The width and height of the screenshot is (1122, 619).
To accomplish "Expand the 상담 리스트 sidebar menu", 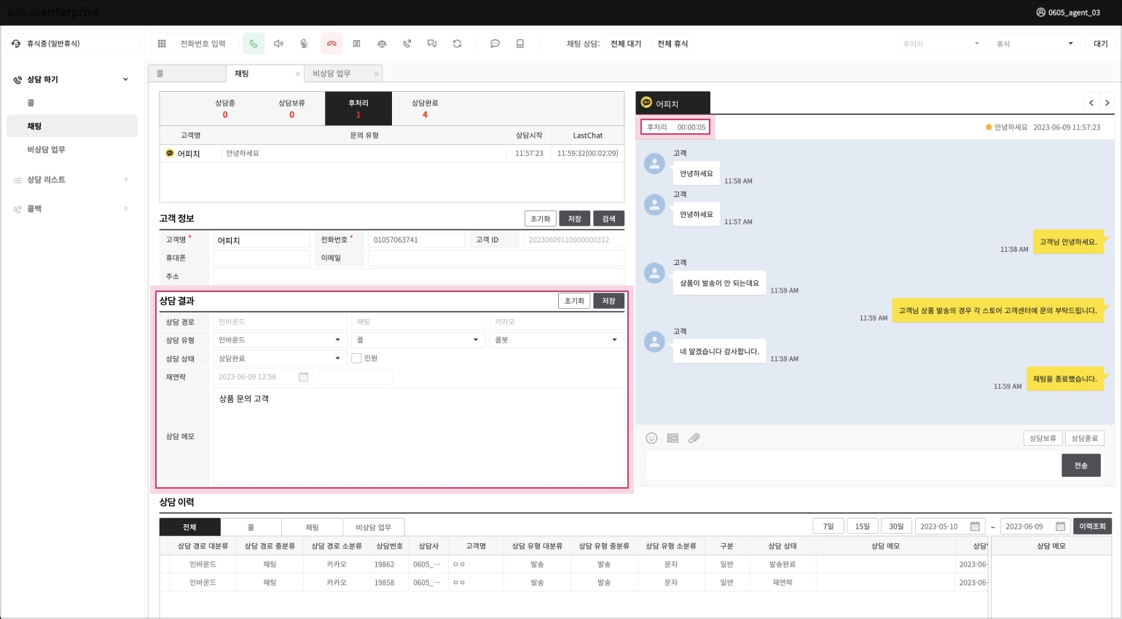I will 71,180.
